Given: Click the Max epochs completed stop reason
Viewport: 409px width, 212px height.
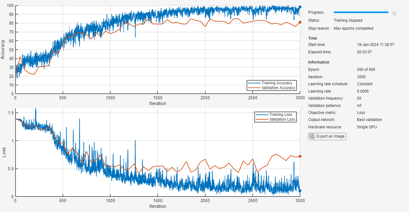Looking at the screenshot, I should click(x=353, y=28).
